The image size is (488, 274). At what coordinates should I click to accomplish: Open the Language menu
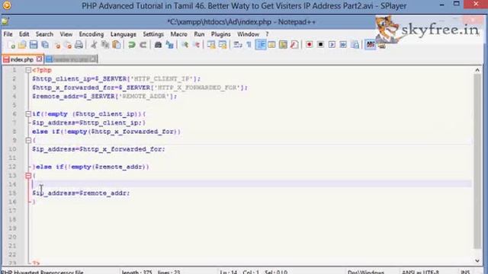tap(124, 34)
